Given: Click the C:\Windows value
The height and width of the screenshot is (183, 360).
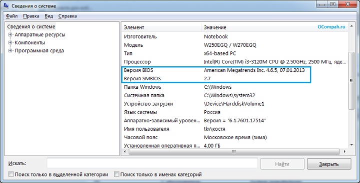Looking at the screenshot, I should click(x=217, y=87).
